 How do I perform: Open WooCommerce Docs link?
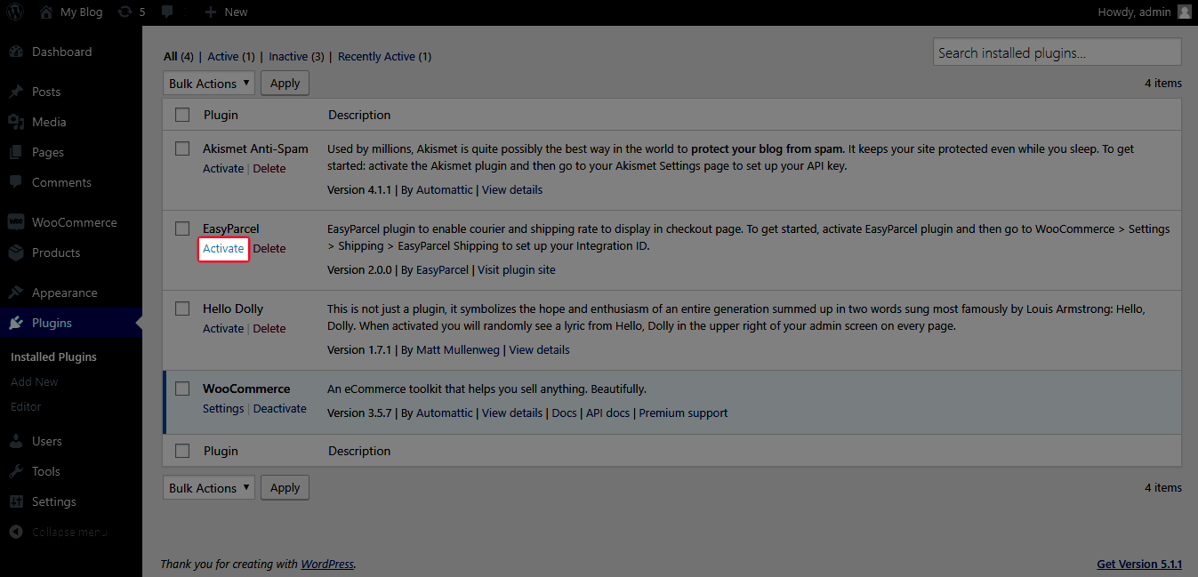click(564, 413)
